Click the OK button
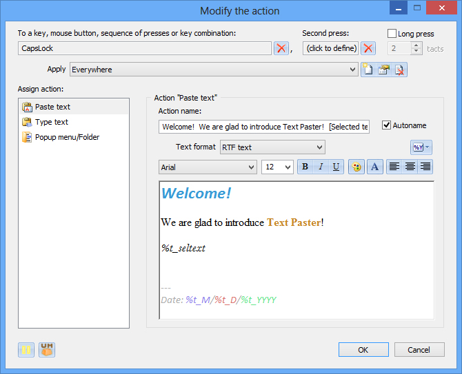This screenshot has height=374, width=462. click(x=363, y=350)
